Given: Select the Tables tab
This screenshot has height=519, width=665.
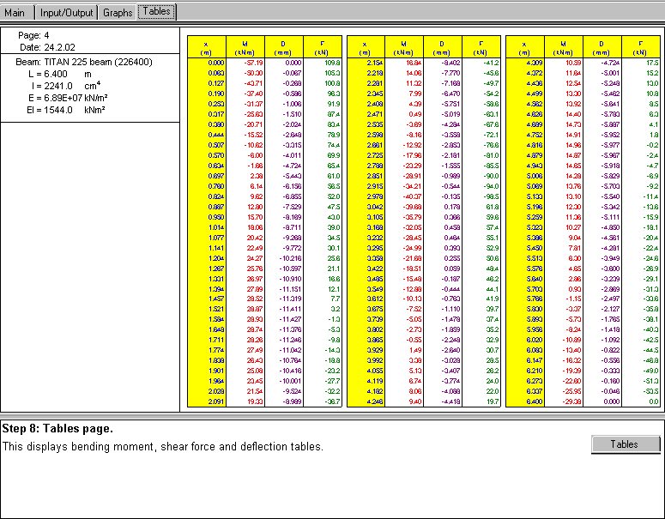Looking at the screenshot, I should pyautogui.click(x=156, y=12).
